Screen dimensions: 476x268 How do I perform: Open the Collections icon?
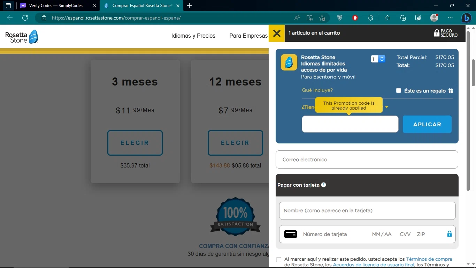tap(403, 18)
